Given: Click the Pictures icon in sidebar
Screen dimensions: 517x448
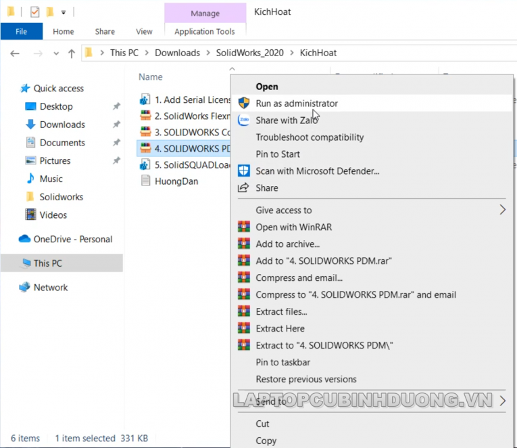Looking at the screenshot, I should pos(30,160).
